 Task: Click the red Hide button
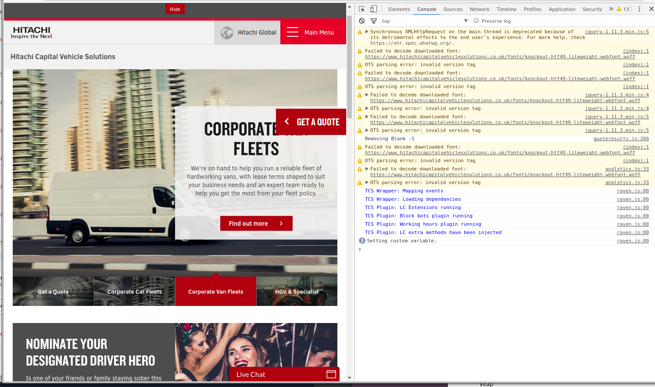(x=175, y=9)
